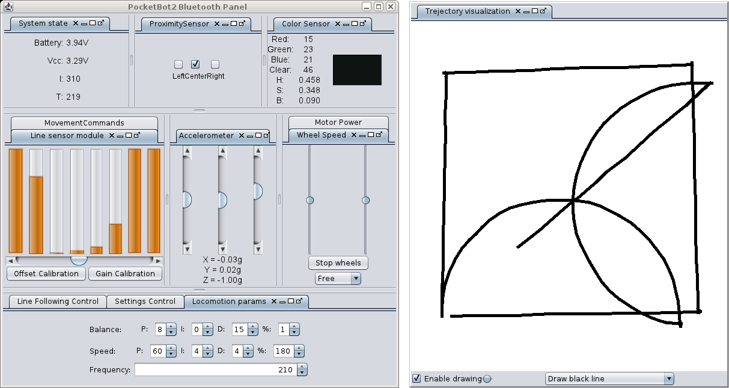The width and height of the screenshot is (729, 388).
Task: Minimize the Trajectory visualization panel
Action: tap(526, 11)
